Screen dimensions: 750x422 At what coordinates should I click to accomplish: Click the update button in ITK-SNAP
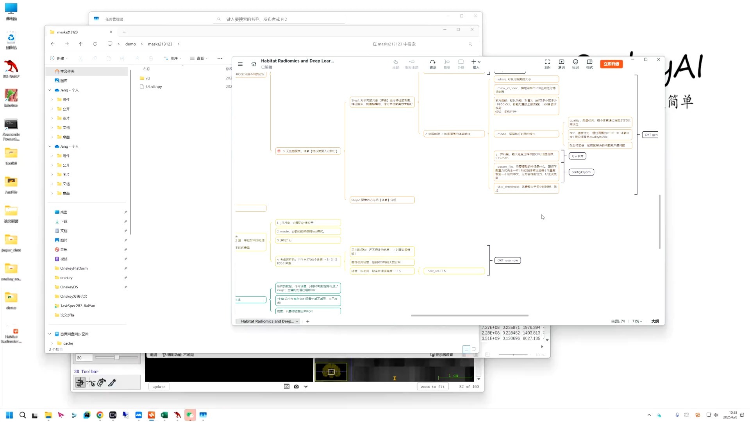[x=159, y=387]
